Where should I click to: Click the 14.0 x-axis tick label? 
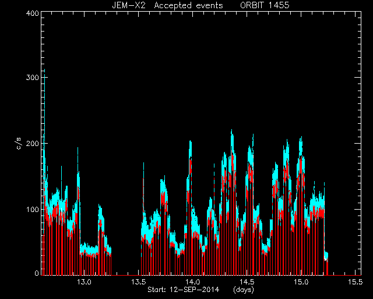pos(193,282)
